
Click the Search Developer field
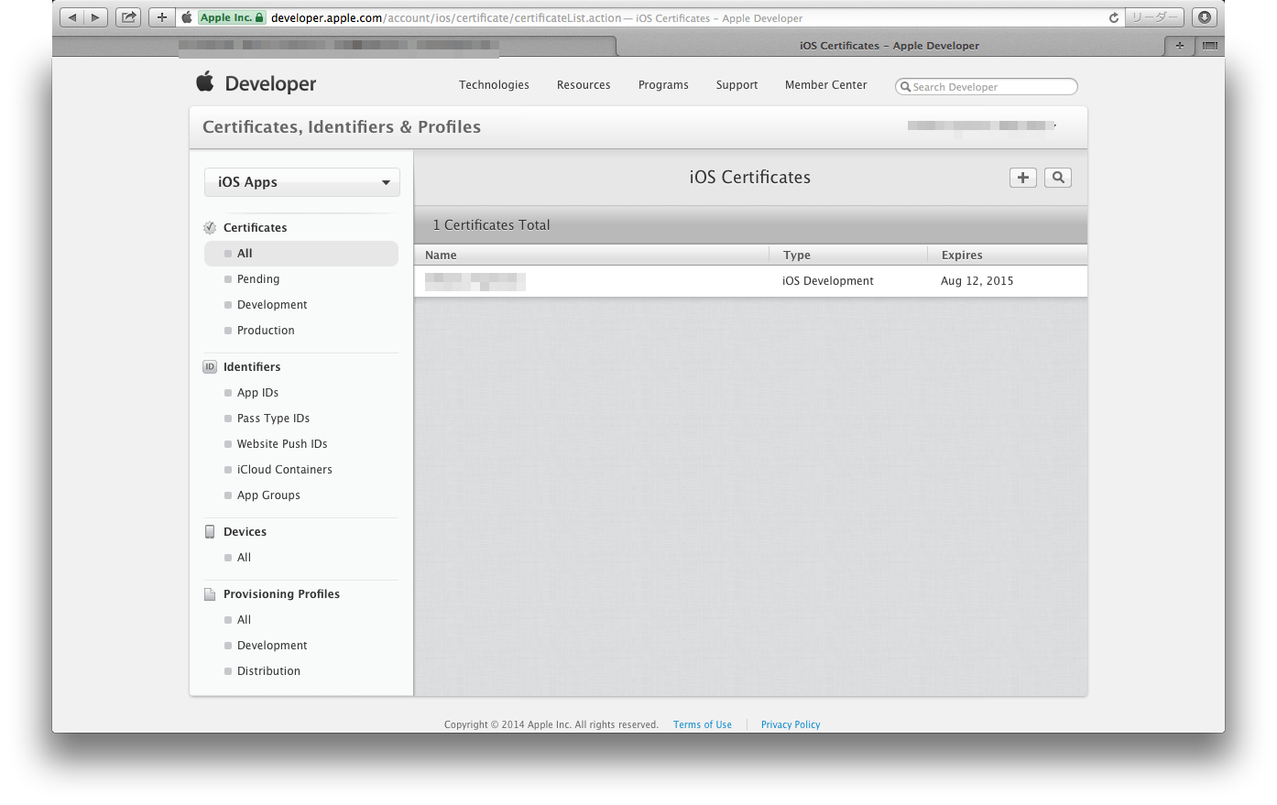[x=987, y=87]
